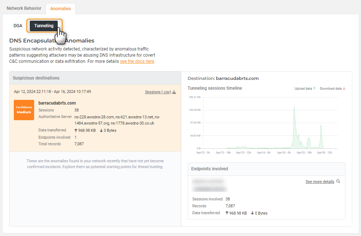Click upload arrow icon in destination card's Data transferred
Image resolution: width=361 pixels, height=236 pixels.
(x=76, y=130)
